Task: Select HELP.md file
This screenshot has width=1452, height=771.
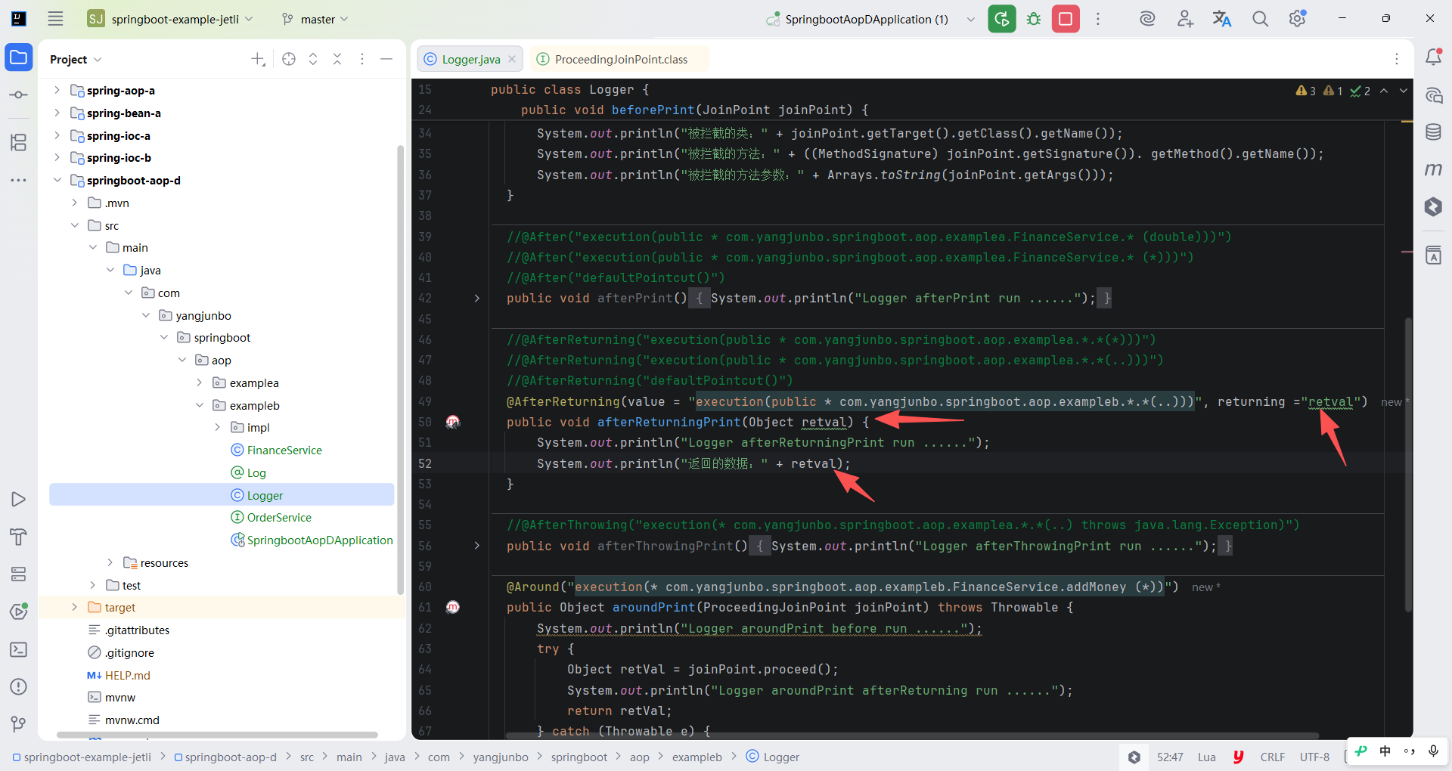Action: point(127,675)
